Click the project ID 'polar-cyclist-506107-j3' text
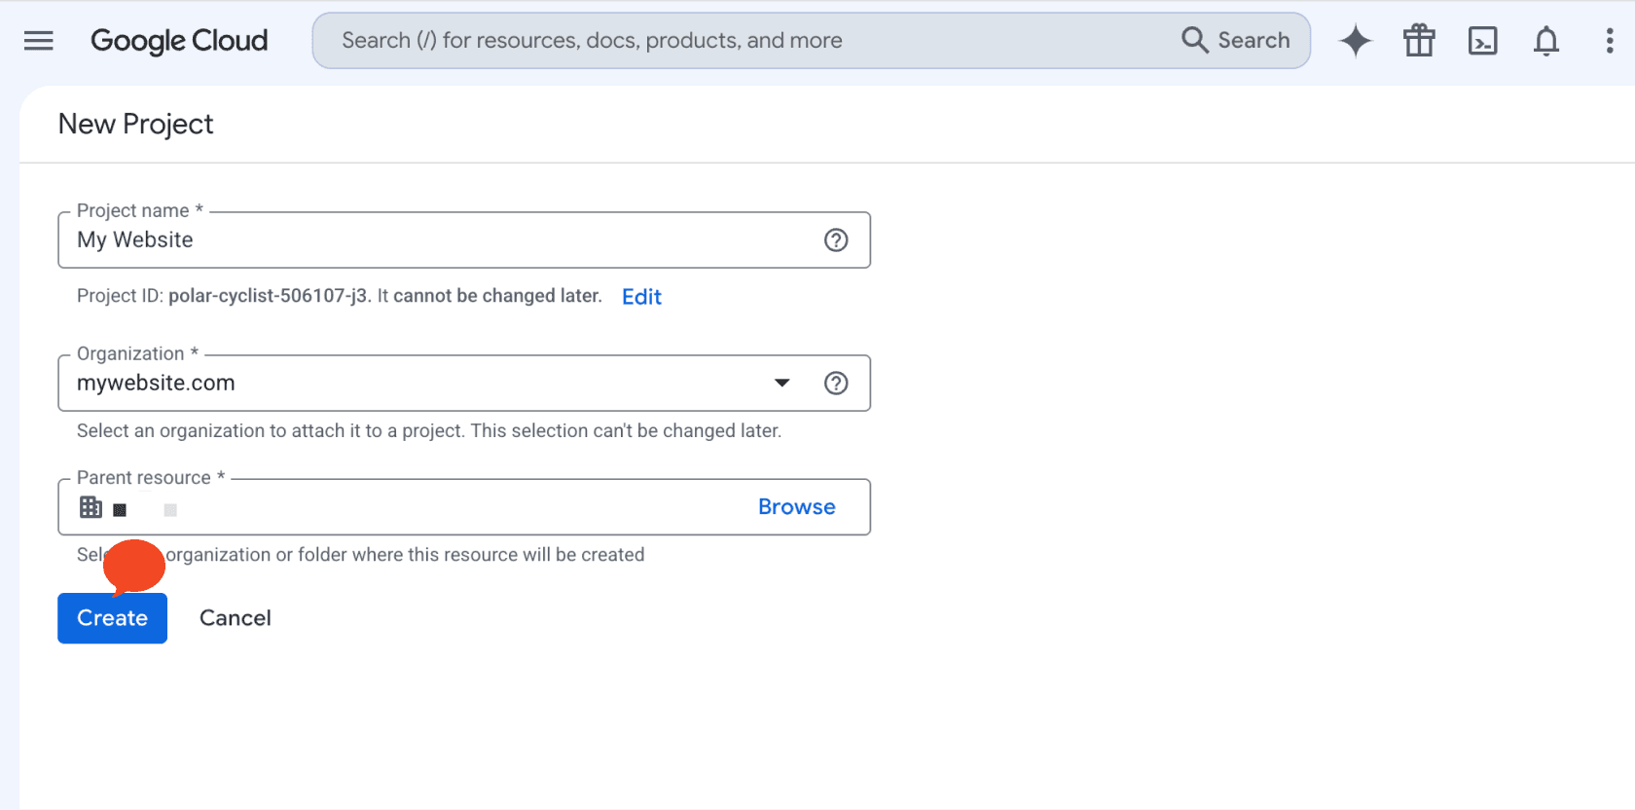Screen dimensions: 1635x810 (268, 296)
